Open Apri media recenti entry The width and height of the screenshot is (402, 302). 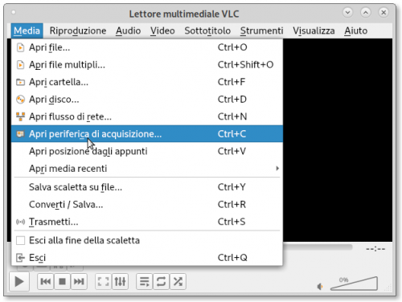[147, 169]
